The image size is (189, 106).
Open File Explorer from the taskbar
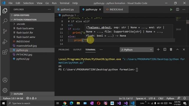[x=78, y=103]
